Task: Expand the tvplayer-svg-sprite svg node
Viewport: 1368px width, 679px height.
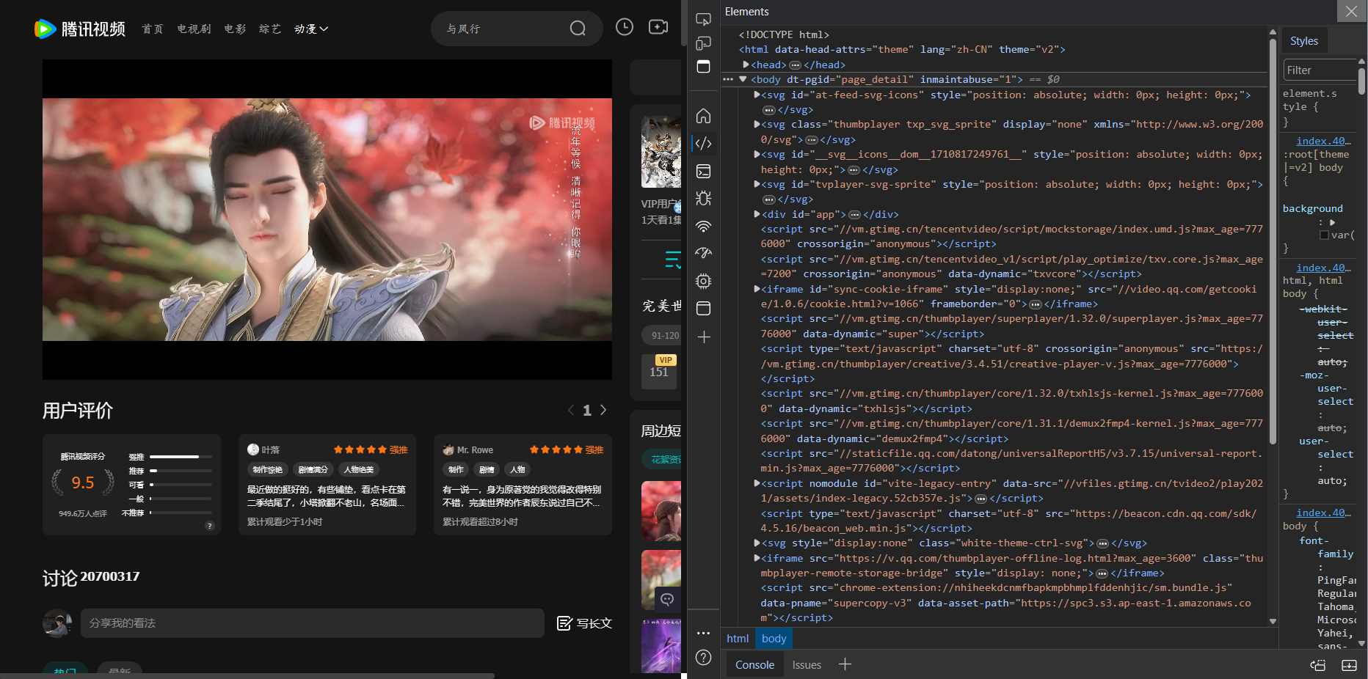Action: click(x=757, y=184)
